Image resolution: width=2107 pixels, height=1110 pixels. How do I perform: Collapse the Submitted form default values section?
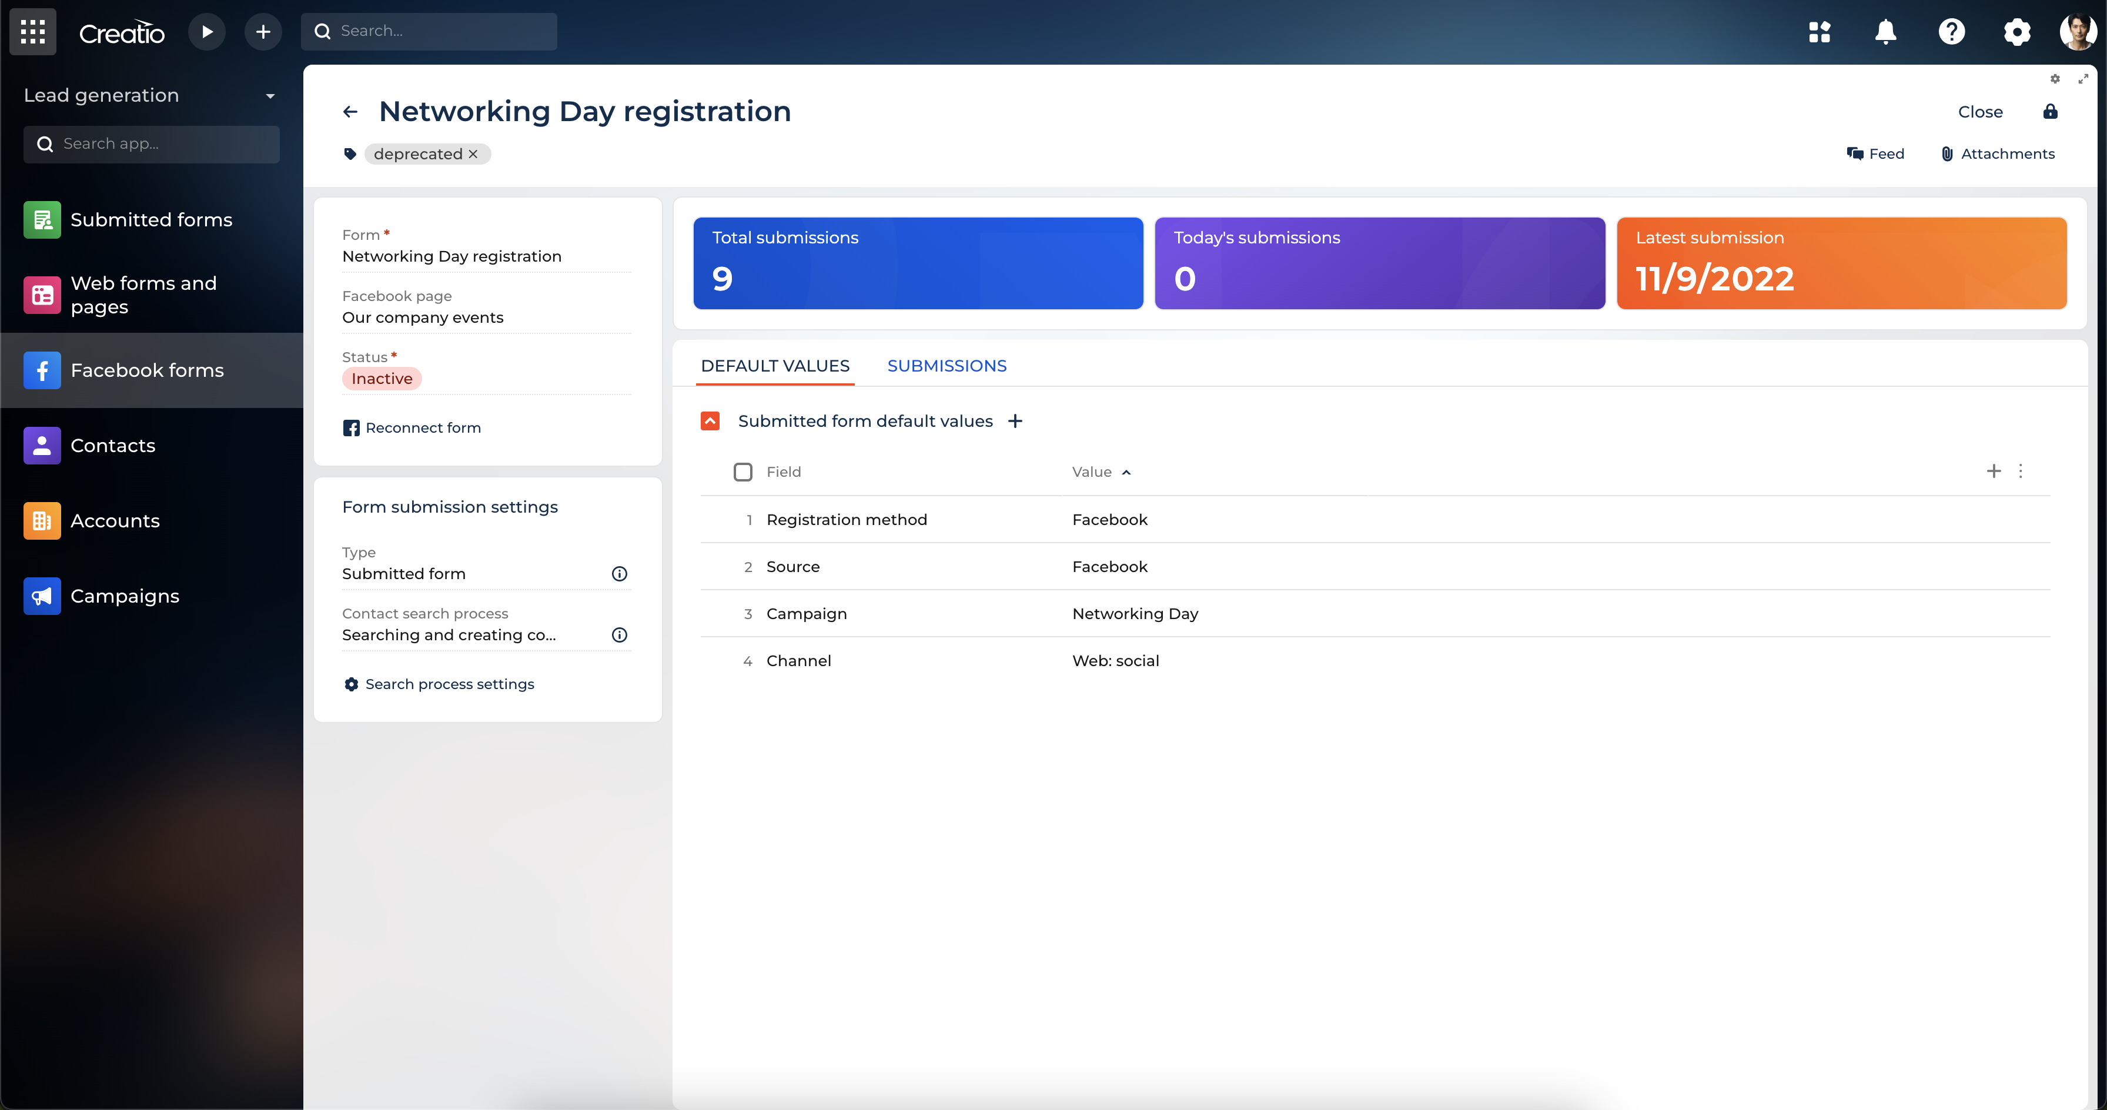[x=710, y=422]
